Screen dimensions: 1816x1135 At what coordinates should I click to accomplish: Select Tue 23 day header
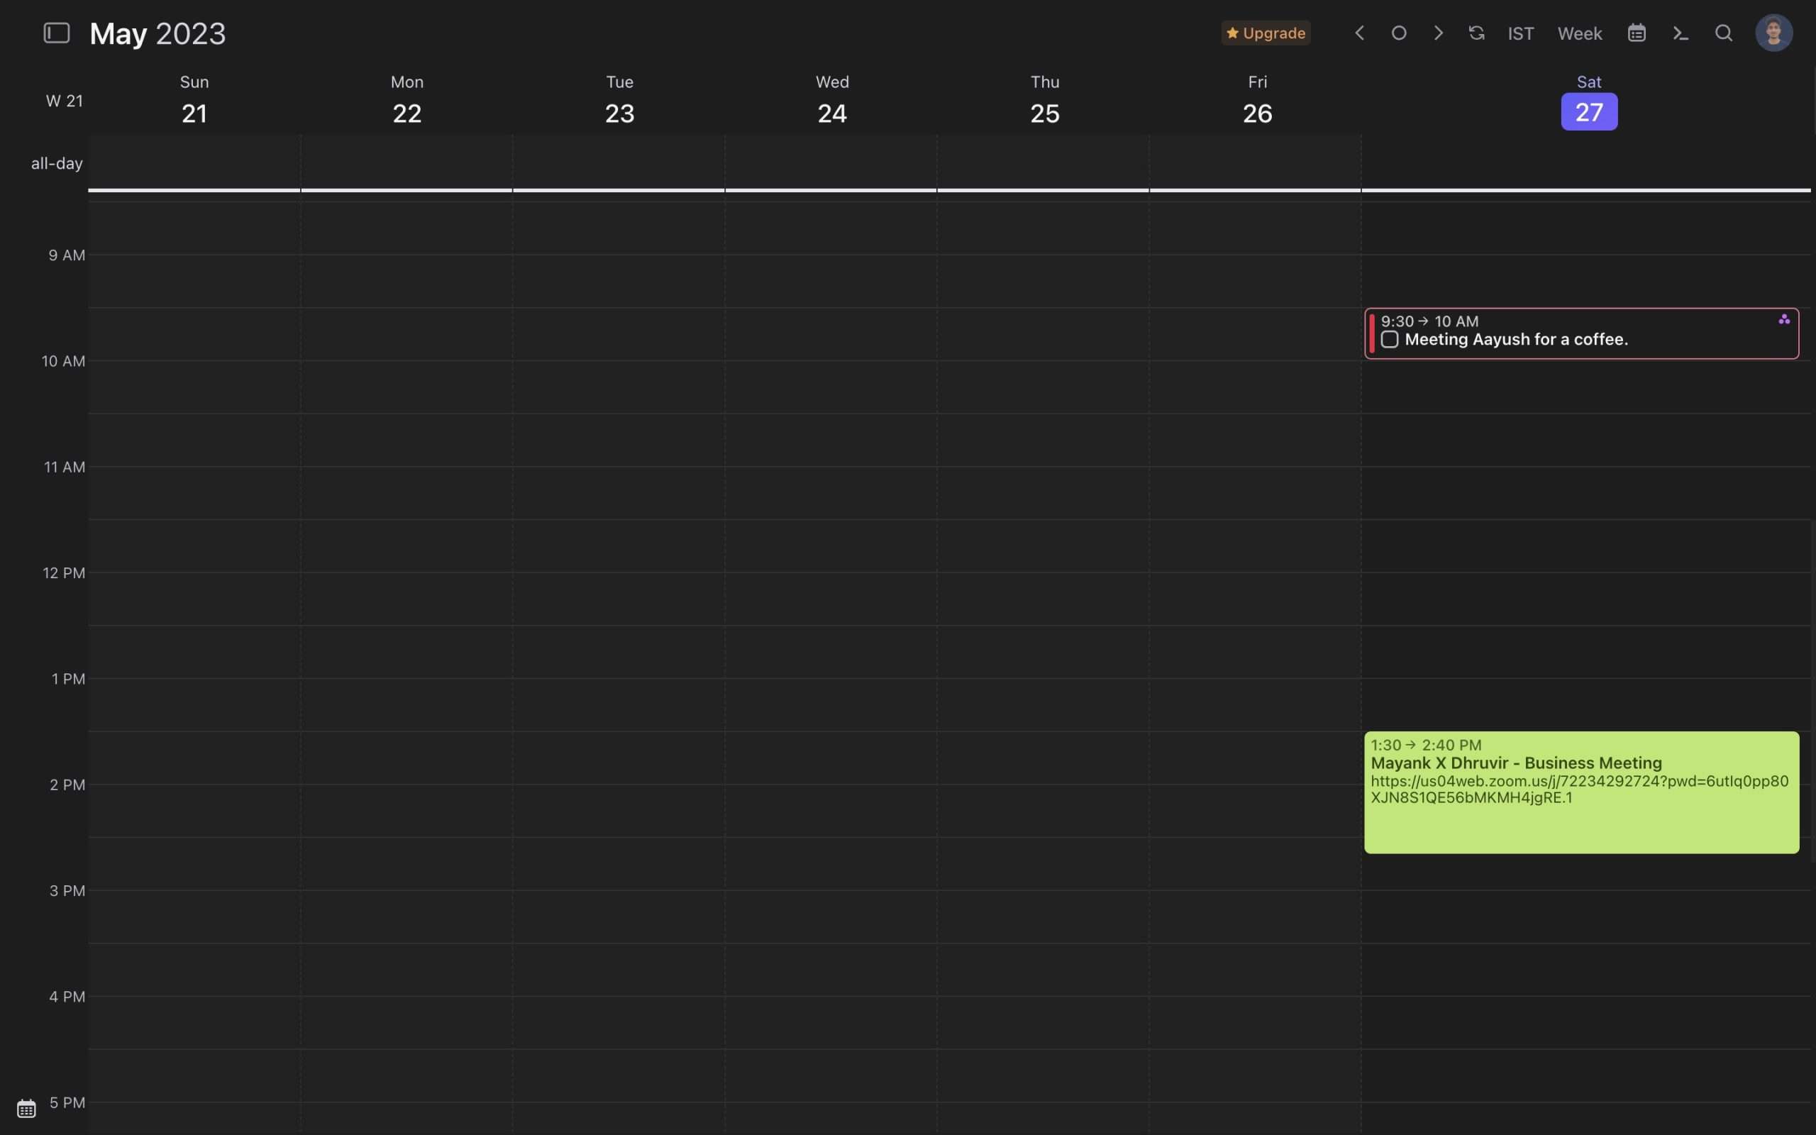click(x=619, y=100)
